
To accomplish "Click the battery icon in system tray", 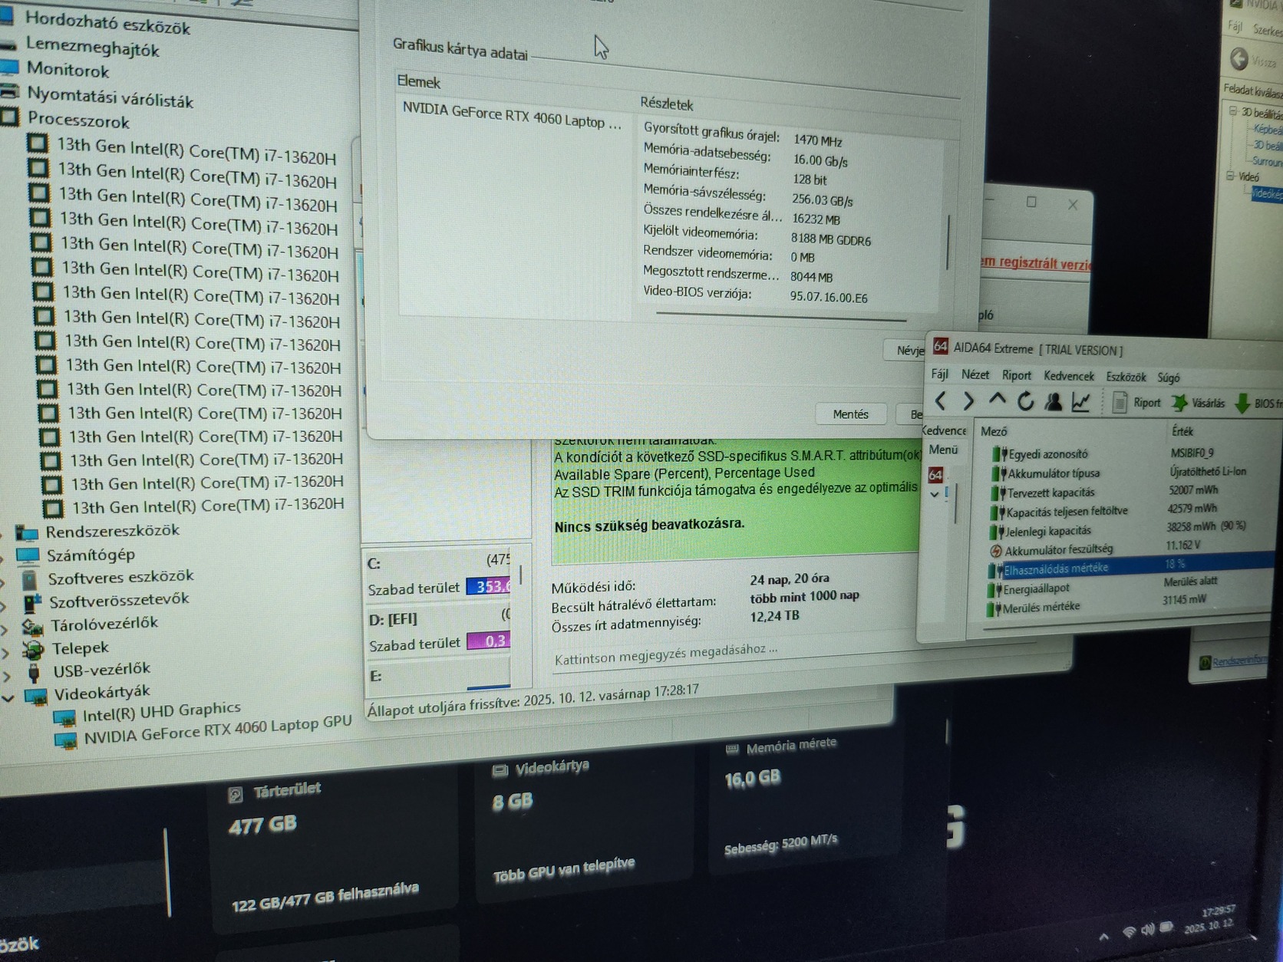I will click(1166, 927).
